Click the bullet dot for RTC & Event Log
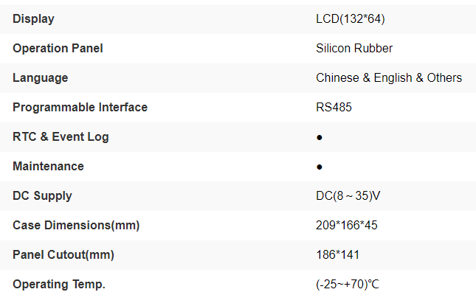Image resolution: width=476 pixels, height=306 pixels. tap(320, 137)
